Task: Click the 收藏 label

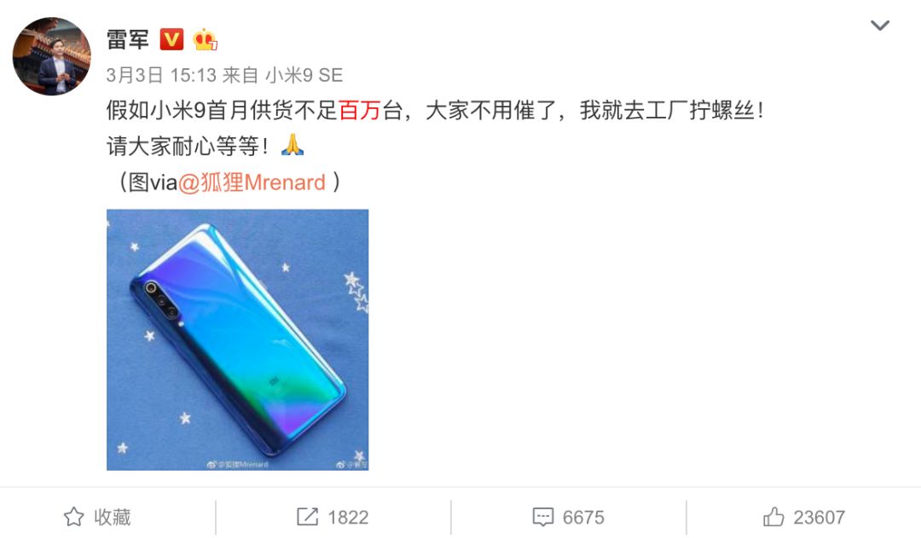Action: coord(113,517)
